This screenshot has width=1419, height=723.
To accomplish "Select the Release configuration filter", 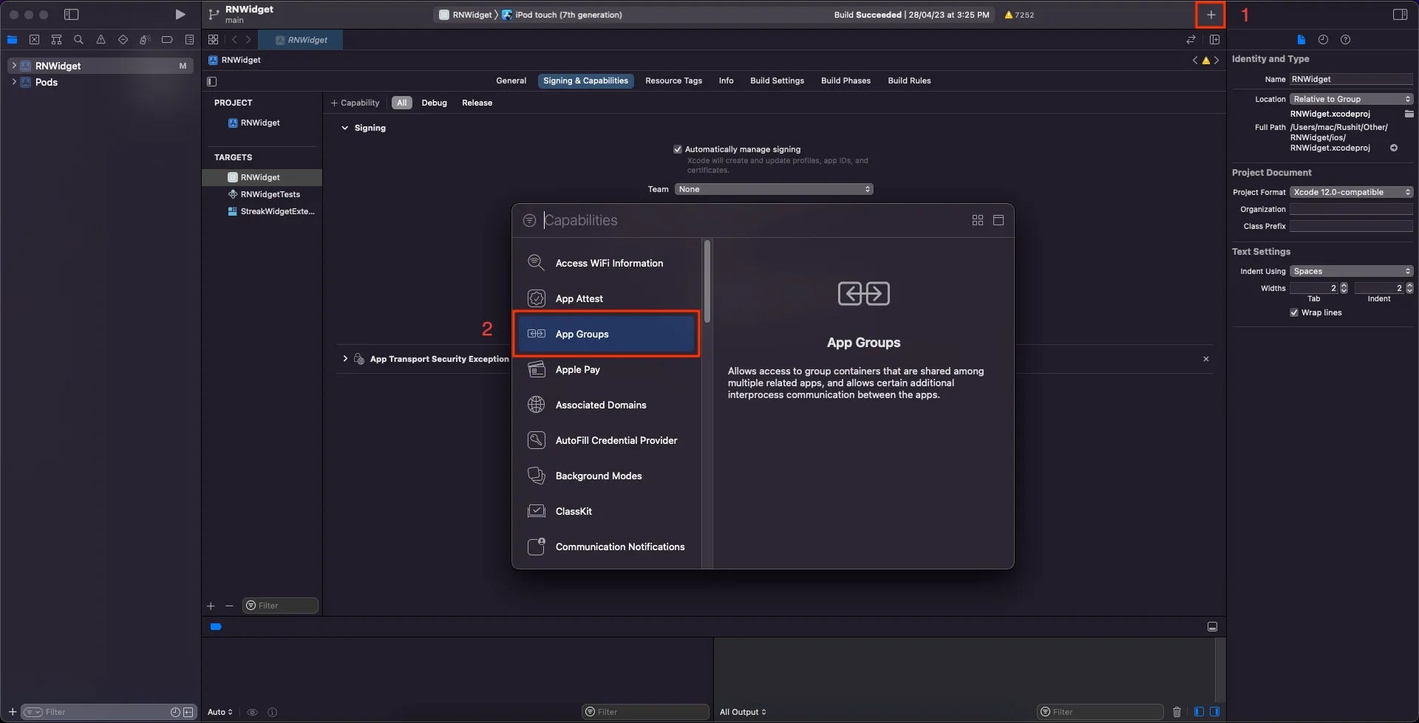I will pyautogui.click(x=477, y=103).
